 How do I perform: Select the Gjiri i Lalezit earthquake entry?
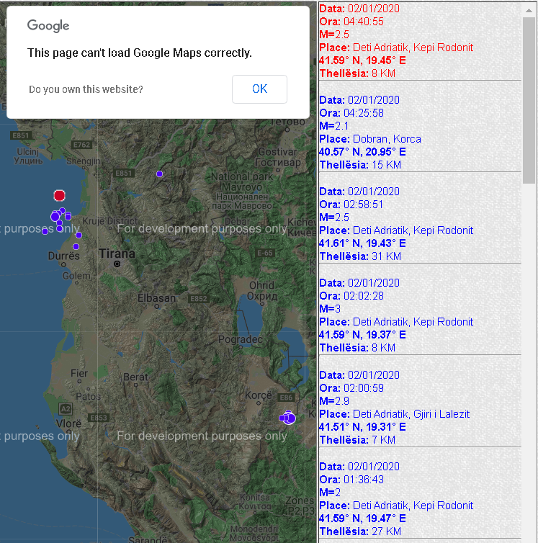420,408
